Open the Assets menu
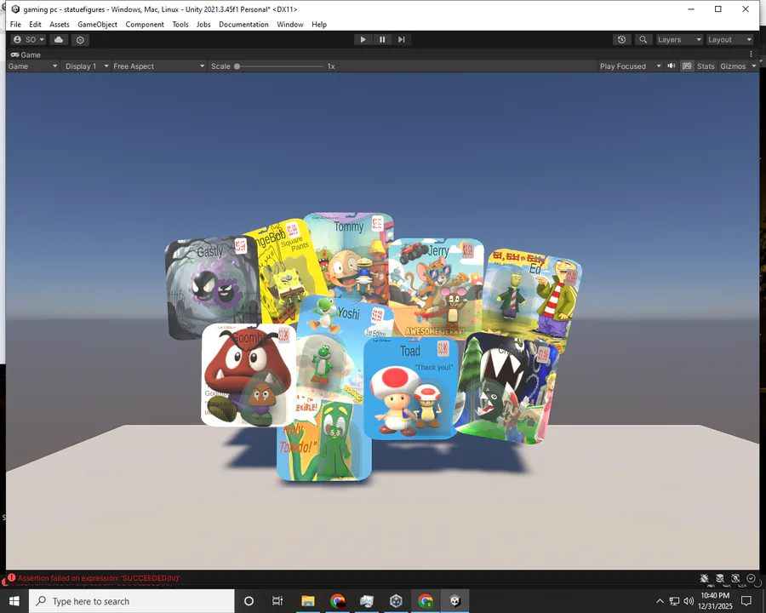Image resolution: width=766 pixels, height=613 pixels. (x=60, y=25)
